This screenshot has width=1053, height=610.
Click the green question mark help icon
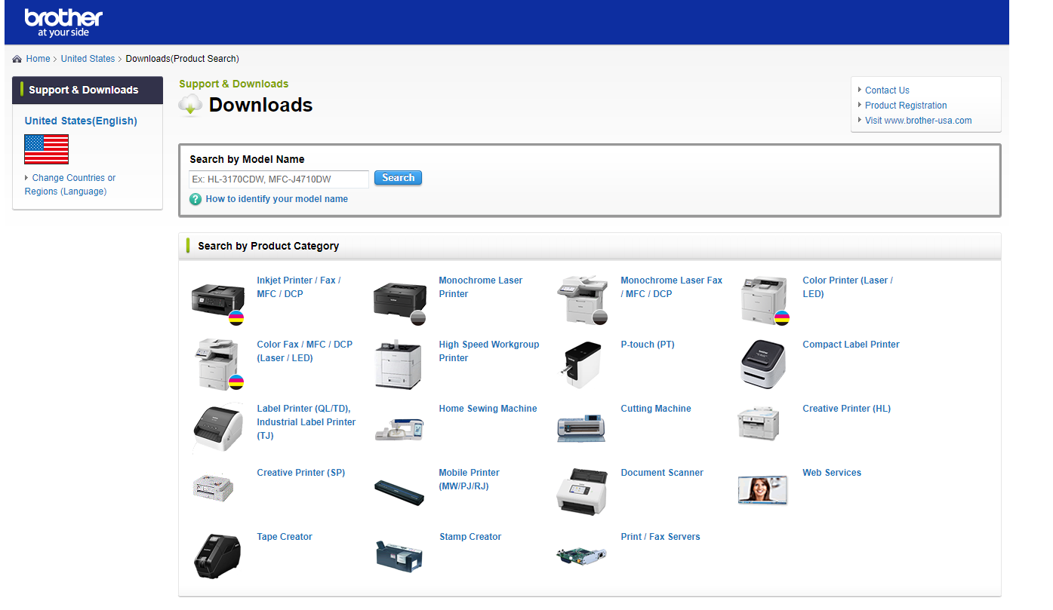pyautogui.click(x=196, y=199)
